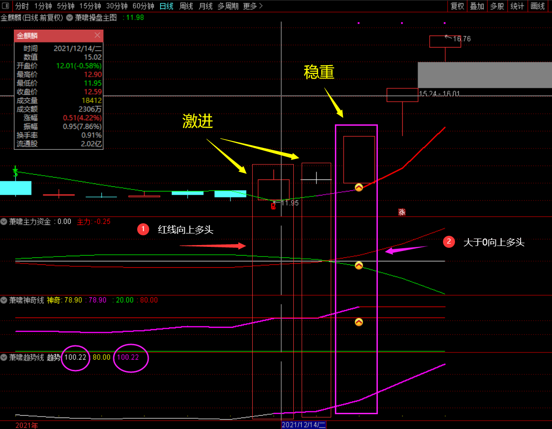Open the 画线 drawing tools

(538, 6)
